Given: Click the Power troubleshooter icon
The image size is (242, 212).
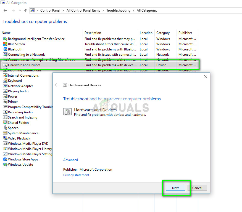Looking at the screenshot, I should [5, 96].
